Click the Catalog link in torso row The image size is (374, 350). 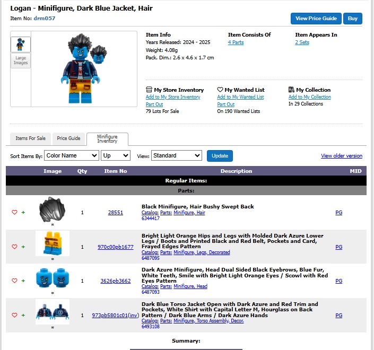pos(150,321)
